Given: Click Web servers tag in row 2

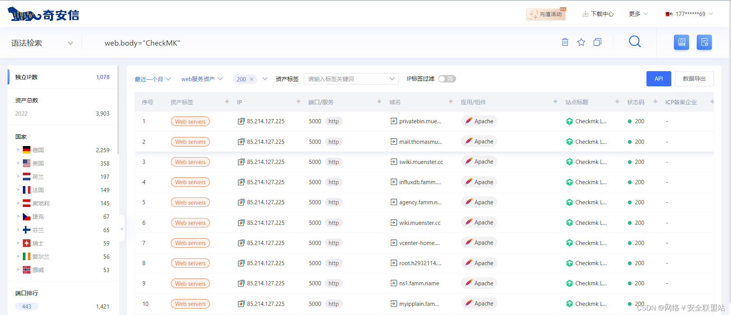Looking at the screenshot, I should 190,142.
